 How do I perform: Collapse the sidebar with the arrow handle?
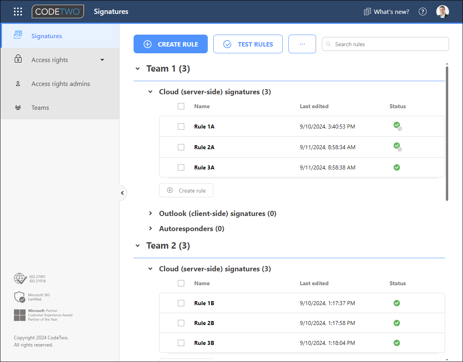[122, 193]
